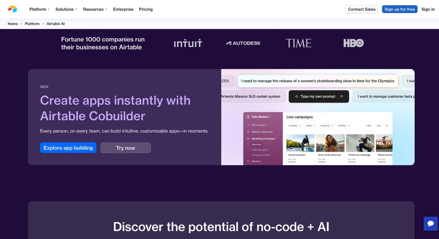439x239 pixels.
Task: Open Campaigns timeline in sidebar
Action: pyautogui.click(x=261, y=155)
